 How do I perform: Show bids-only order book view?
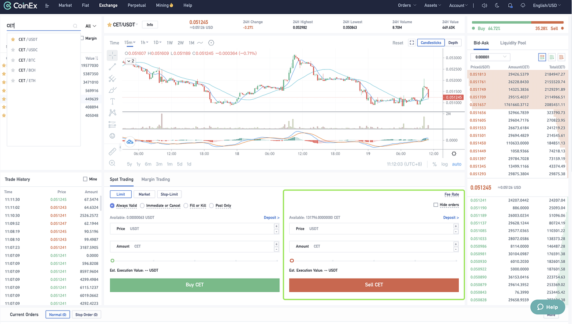coord(552,57)
